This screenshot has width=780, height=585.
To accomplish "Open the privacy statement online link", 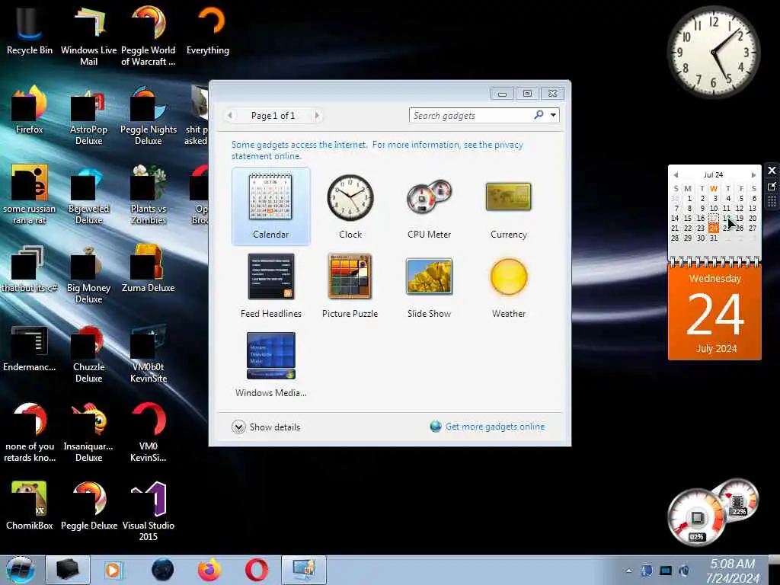I will pyautogui.click(x=377, y=150).
